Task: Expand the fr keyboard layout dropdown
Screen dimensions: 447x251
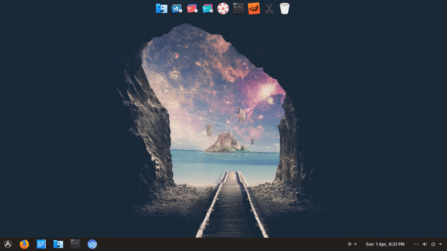Action: pos(353,244)
